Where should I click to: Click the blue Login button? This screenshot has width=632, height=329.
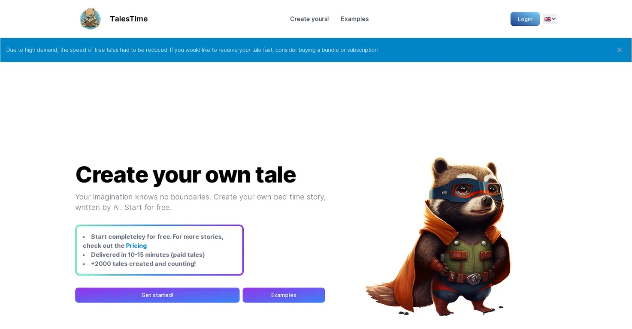(x=525, y=19)
